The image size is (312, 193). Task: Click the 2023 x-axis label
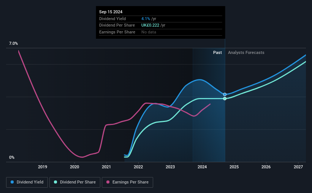pyautogui.click(x=170, y=167)
